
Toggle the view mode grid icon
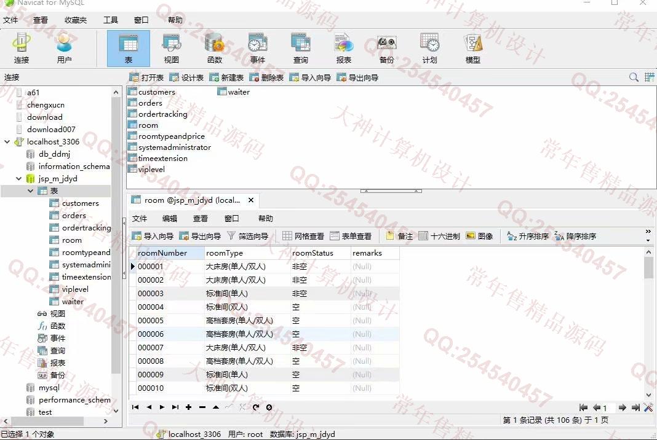coord(650,77)
